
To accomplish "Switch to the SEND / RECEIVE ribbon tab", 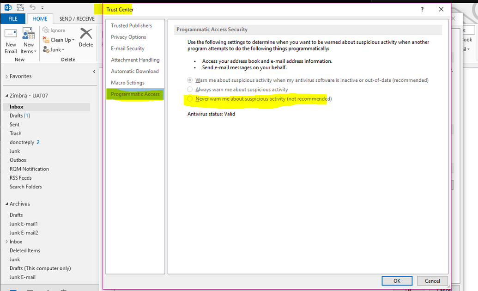I will tap(76, 19).
